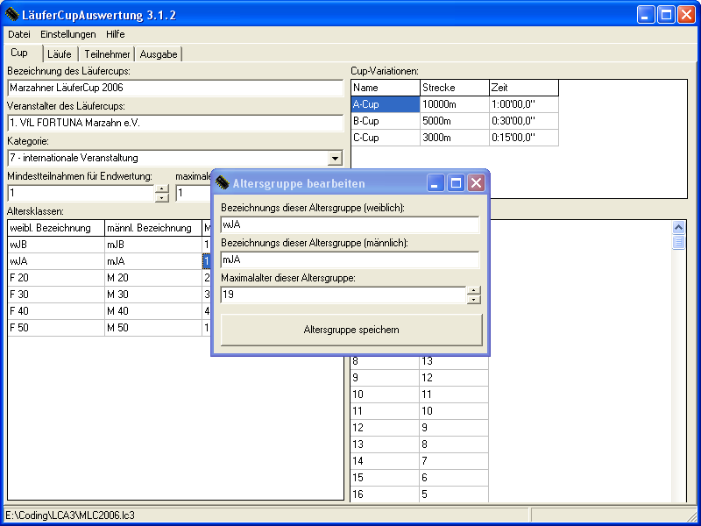Image resolution: width=701 pixels, height=526 pixels.
Task: Click the 5000m Strecke cell
Action: tap(455, 121)
